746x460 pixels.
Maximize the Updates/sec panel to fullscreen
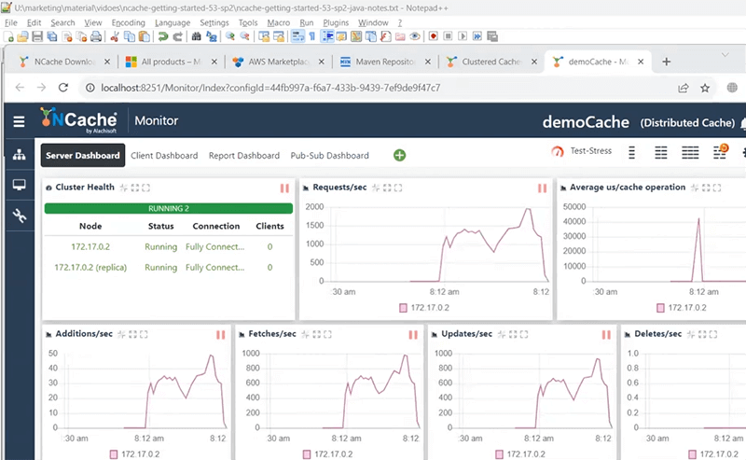coord(524,334)
